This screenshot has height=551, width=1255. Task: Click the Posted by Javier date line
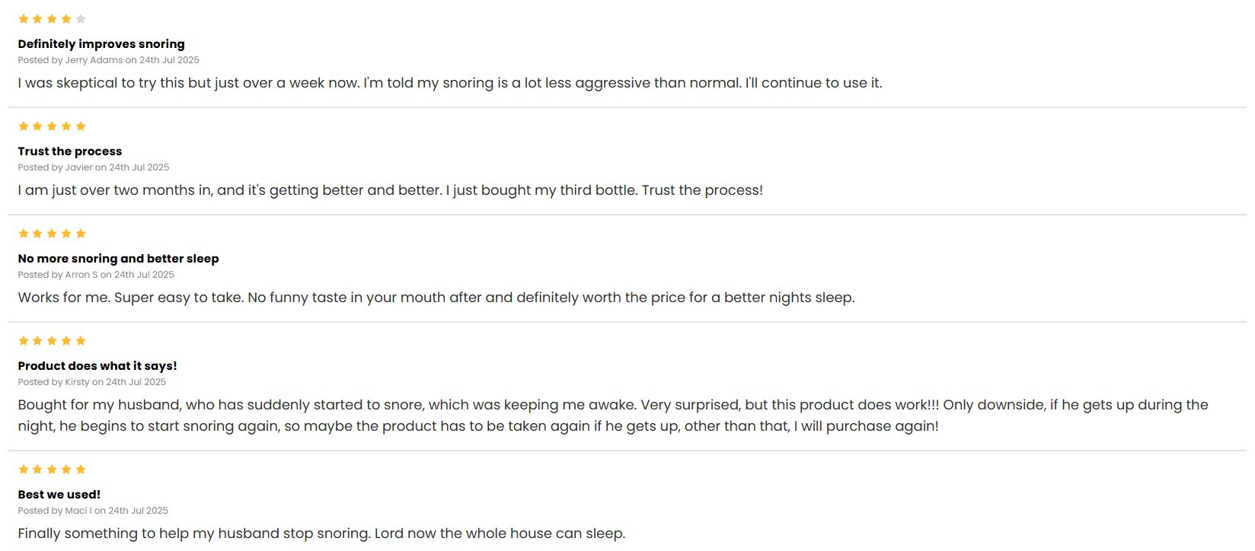pos(94,167)
